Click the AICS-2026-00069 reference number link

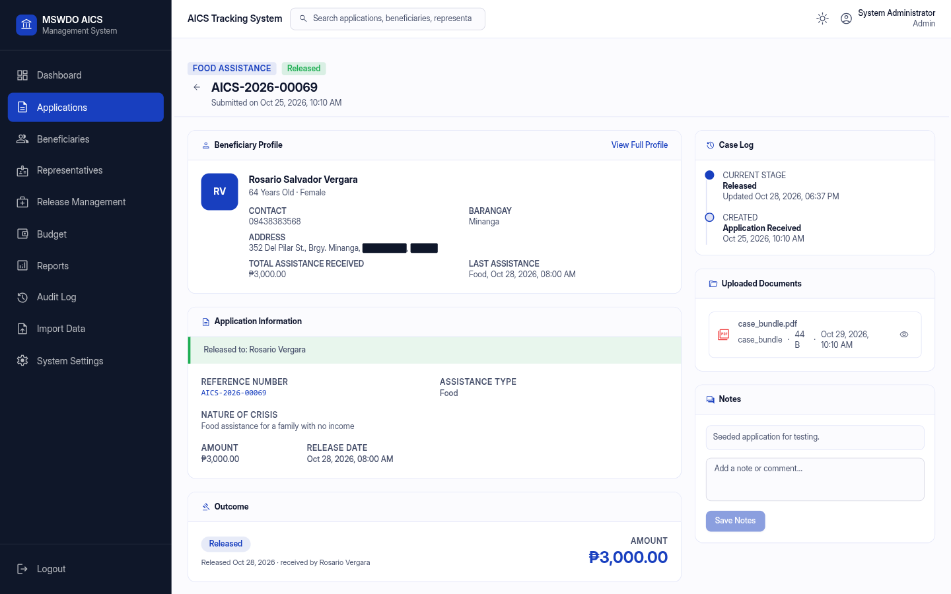[x=234, y=393]
